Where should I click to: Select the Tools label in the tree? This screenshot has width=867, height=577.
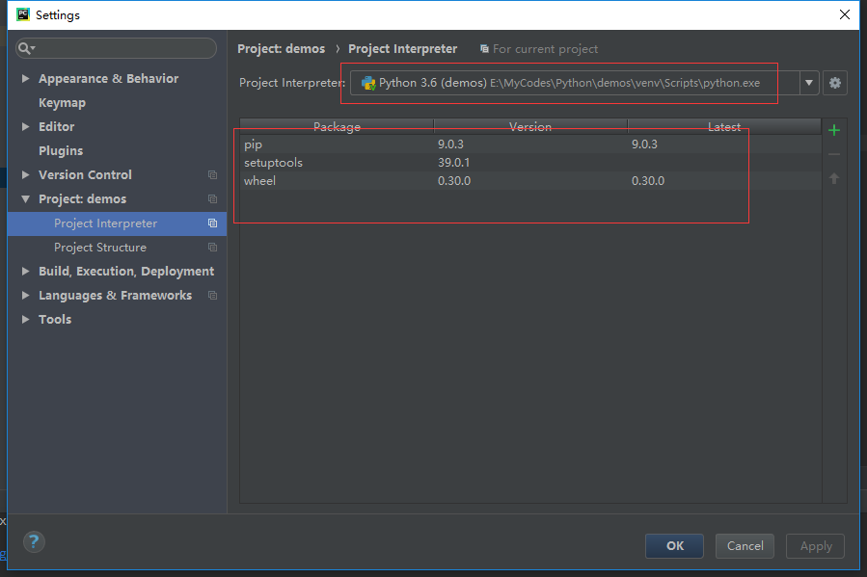(55, 319)
